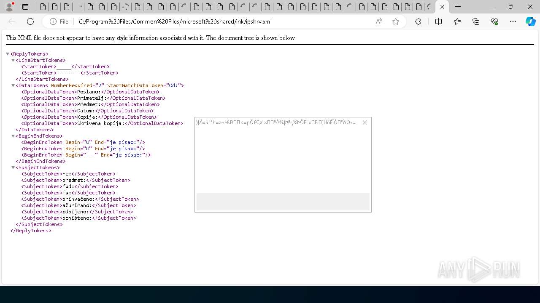
Task: Minimize the Edge window
Action: click(x=491, y=7)
